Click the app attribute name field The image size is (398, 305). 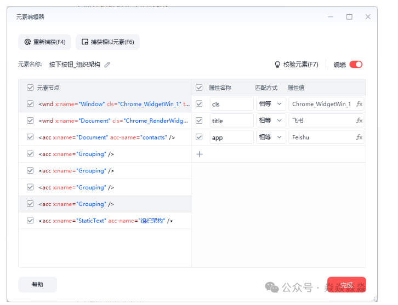click(x=231, y=137)
